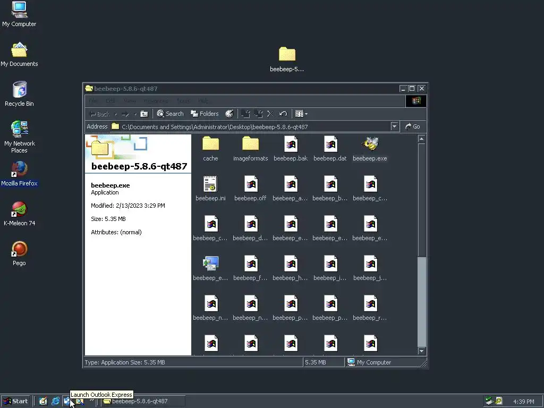544x408 pixels.
Task: Click the magnifier icon in quick launch
Action: coord(80,402)
